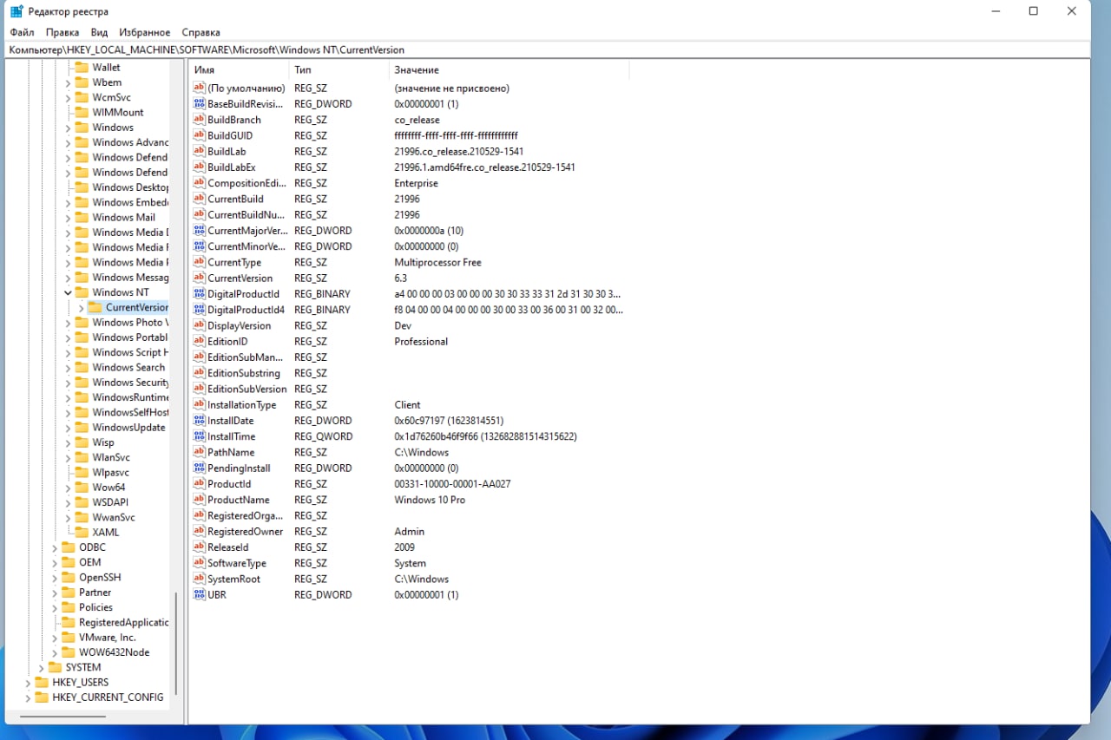Image resolution: width=1111 pixels, height=740 pixels.
Task: Select the BuildBranch string value icon
Action: coord(199,120)
